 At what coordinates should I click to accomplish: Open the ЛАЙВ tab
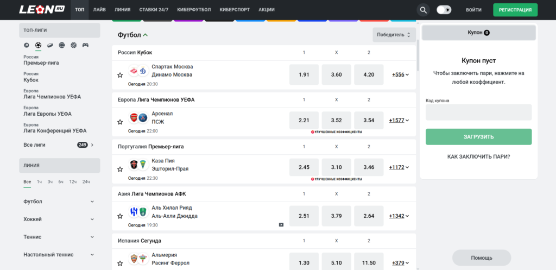[99, 10]
